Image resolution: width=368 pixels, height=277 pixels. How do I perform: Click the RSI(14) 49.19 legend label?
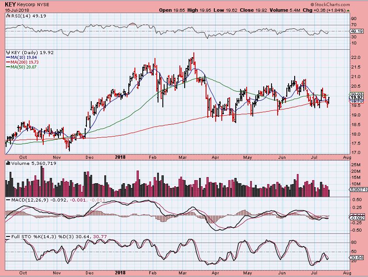point(29,16)
